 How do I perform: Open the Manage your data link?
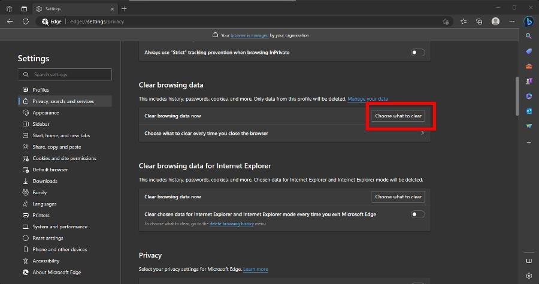368,99
